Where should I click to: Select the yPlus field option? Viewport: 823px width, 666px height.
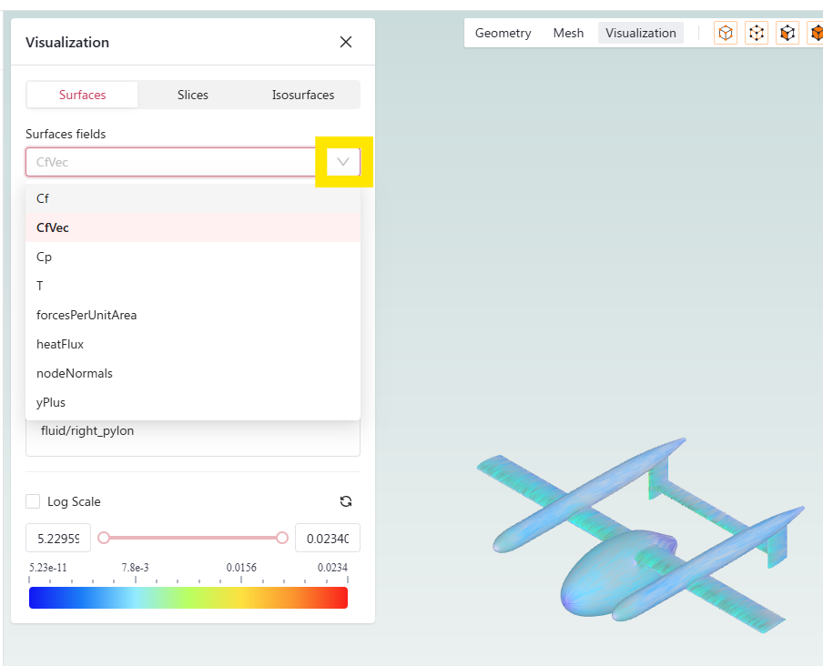point(51,402)
